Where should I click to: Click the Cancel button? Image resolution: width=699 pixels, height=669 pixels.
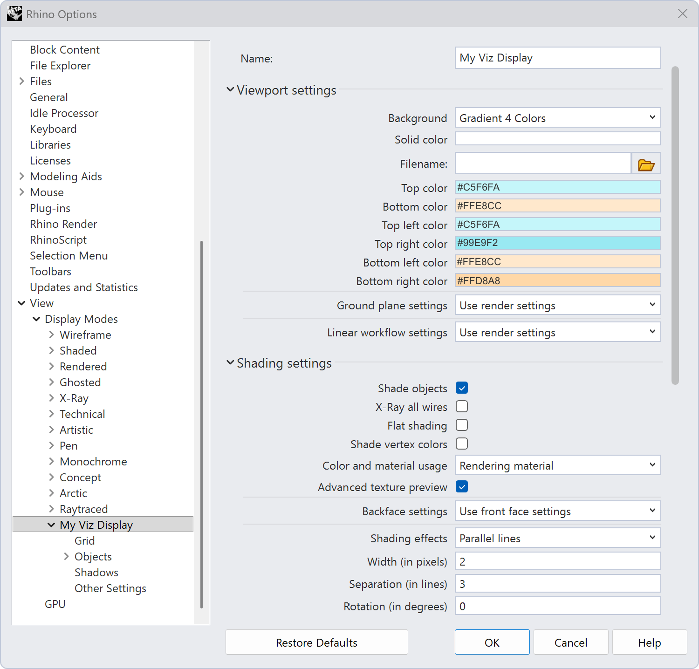click(571, 642)
